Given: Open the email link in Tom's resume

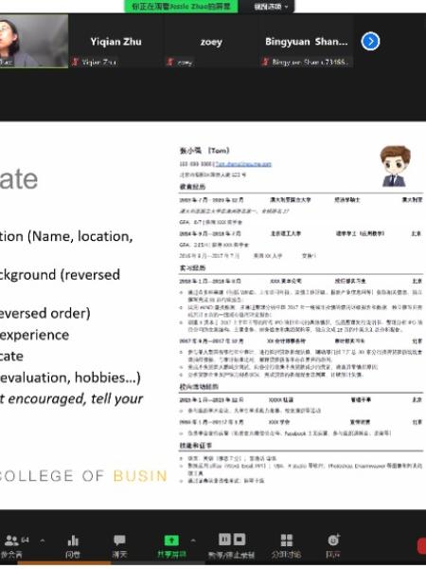Looking at the screenshot, I should pos(243,164).
